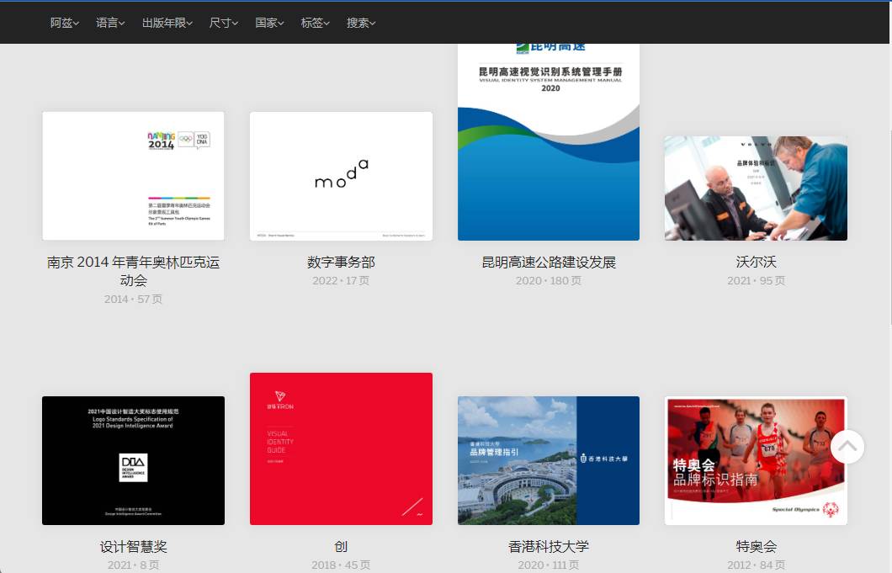This screenshot has width=892, height=573.
Task: Open the black DIA award cover thumbnail
Action: 133,460
